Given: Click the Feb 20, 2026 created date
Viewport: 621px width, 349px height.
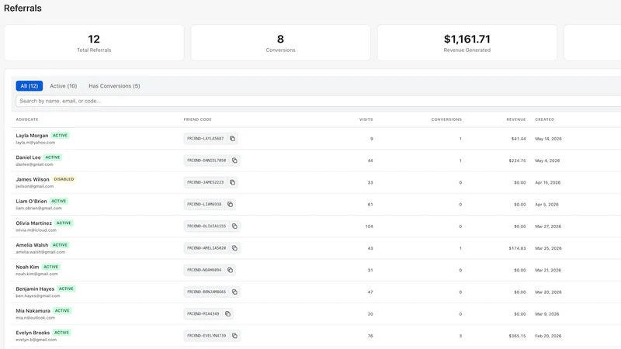Looking at the screenshot, I should point(548,336).
